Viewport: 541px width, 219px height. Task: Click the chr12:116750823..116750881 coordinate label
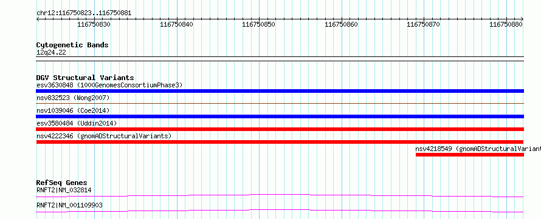(84, 13)
